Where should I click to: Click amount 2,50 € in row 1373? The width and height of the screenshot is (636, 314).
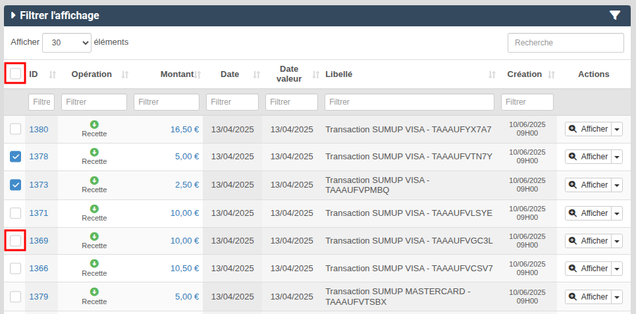(187, 185)
